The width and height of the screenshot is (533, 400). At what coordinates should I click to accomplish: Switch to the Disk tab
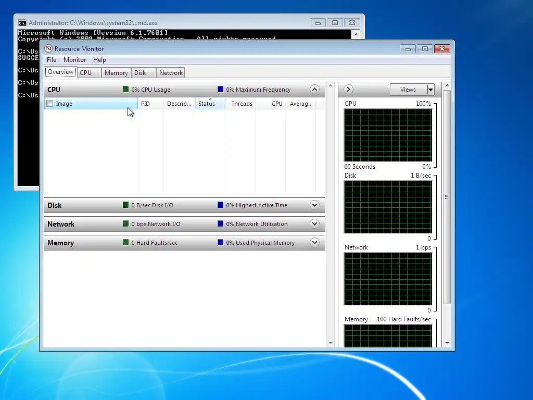(143, 73)
